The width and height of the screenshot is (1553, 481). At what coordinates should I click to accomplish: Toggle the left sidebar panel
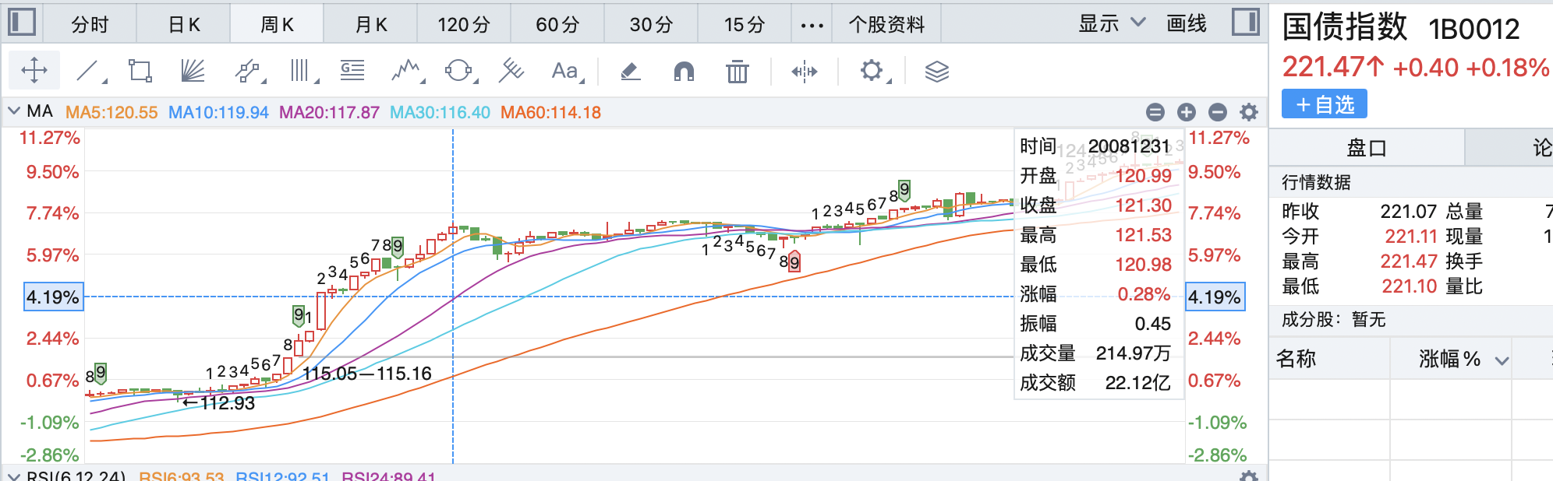coord(22,23)
